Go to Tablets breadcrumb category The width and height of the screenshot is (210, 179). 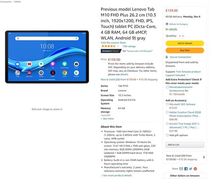point(17,2)
